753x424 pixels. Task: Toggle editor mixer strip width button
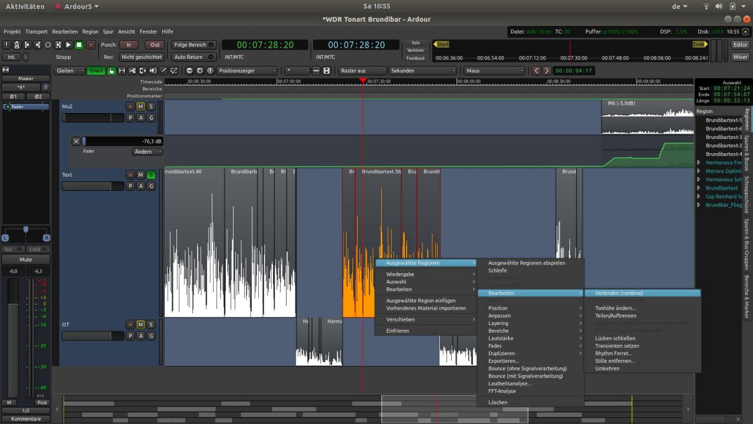[6, 69]
